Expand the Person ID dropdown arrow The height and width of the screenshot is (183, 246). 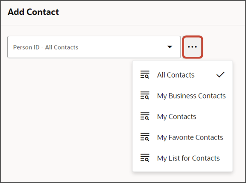coord(170,47)
